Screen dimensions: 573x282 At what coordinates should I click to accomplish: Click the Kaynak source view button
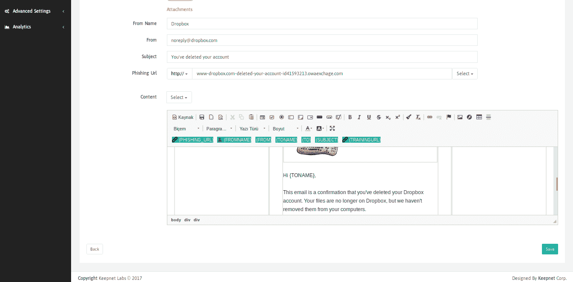click(183, 117)
